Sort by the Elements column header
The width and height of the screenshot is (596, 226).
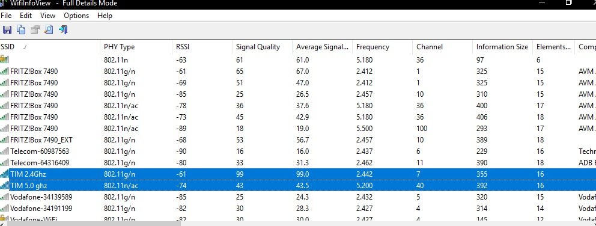[x=553, y=47]
